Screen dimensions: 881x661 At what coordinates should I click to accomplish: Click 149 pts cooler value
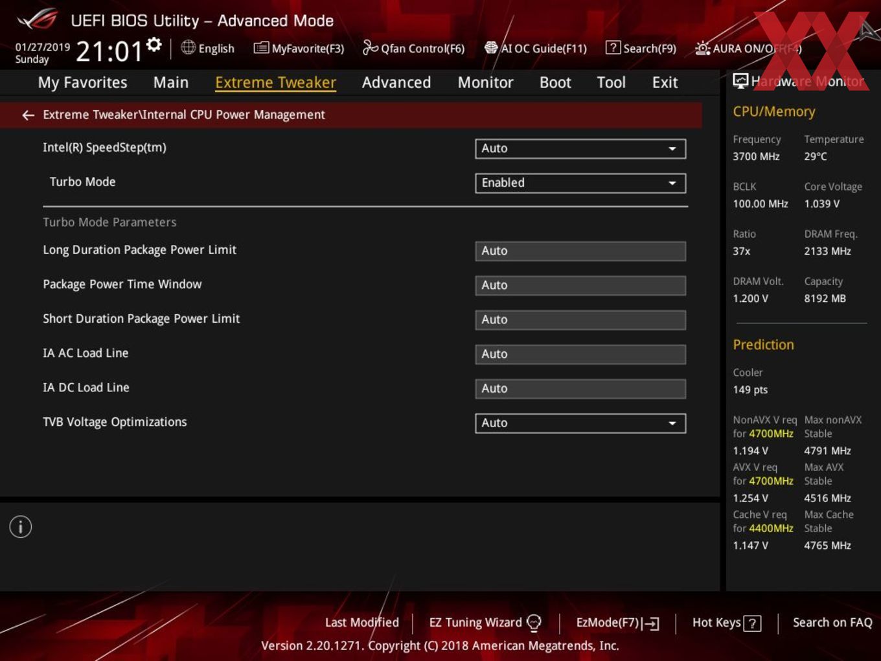[x=750, y=389]
